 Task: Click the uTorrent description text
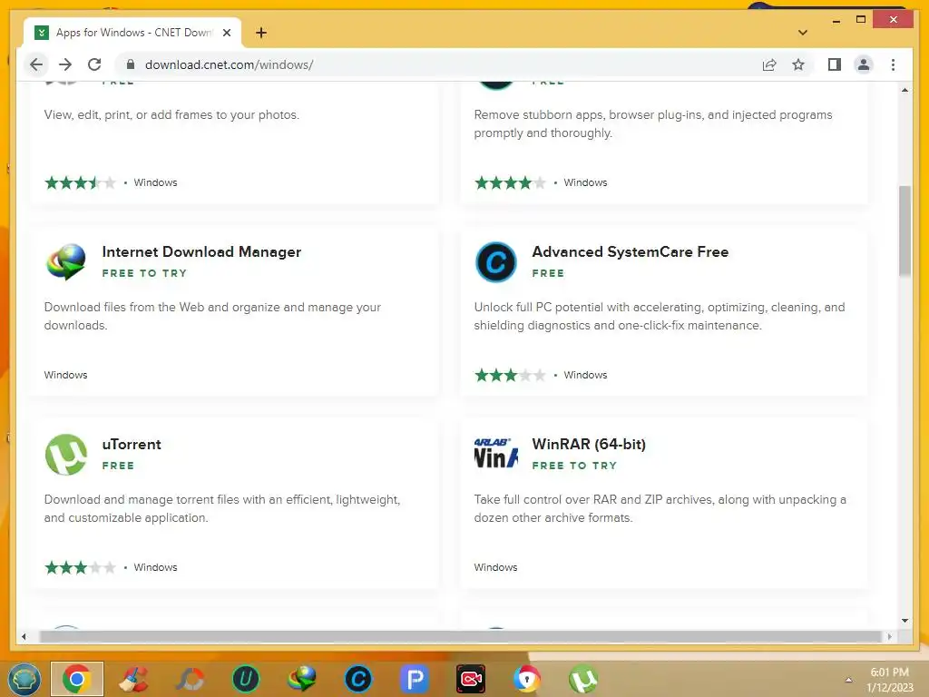click(222, 508)
